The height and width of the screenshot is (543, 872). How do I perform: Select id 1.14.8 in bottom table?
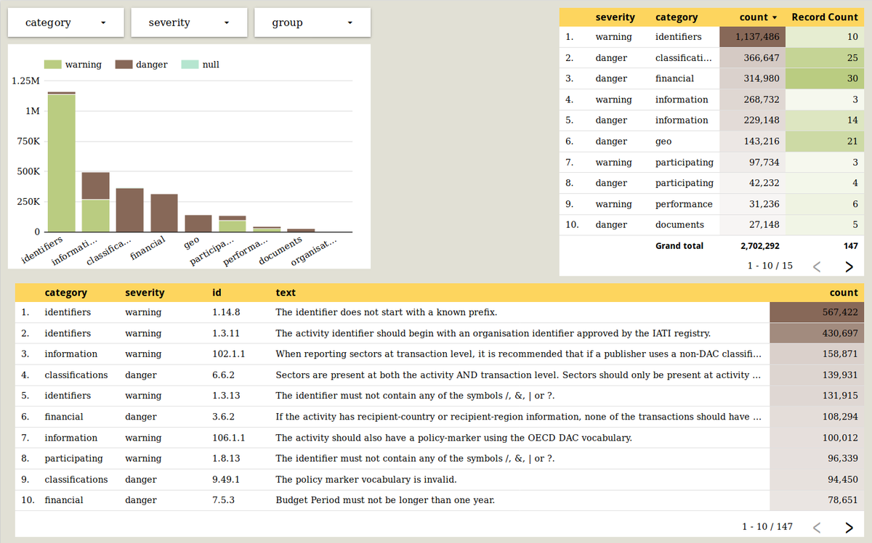(x=226, y=313)
